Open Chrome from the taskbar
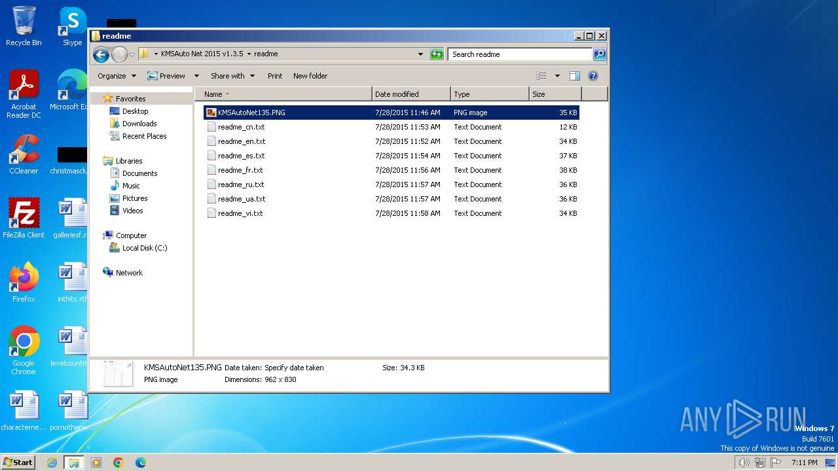 pos(118,462)
